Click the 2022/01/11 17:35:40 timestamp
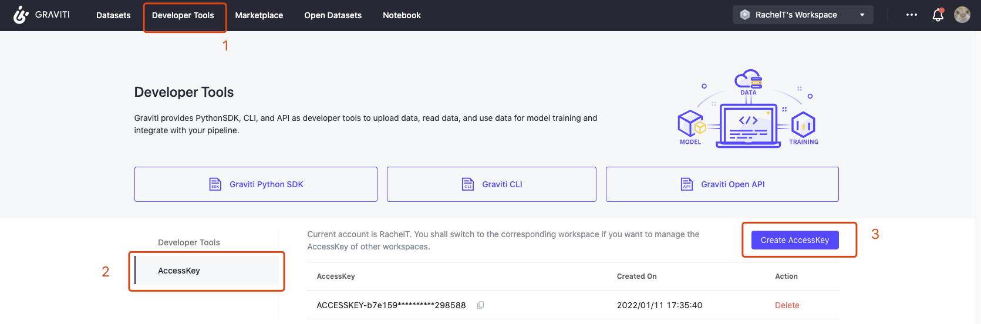981x324 pixels. click(659, 305)
